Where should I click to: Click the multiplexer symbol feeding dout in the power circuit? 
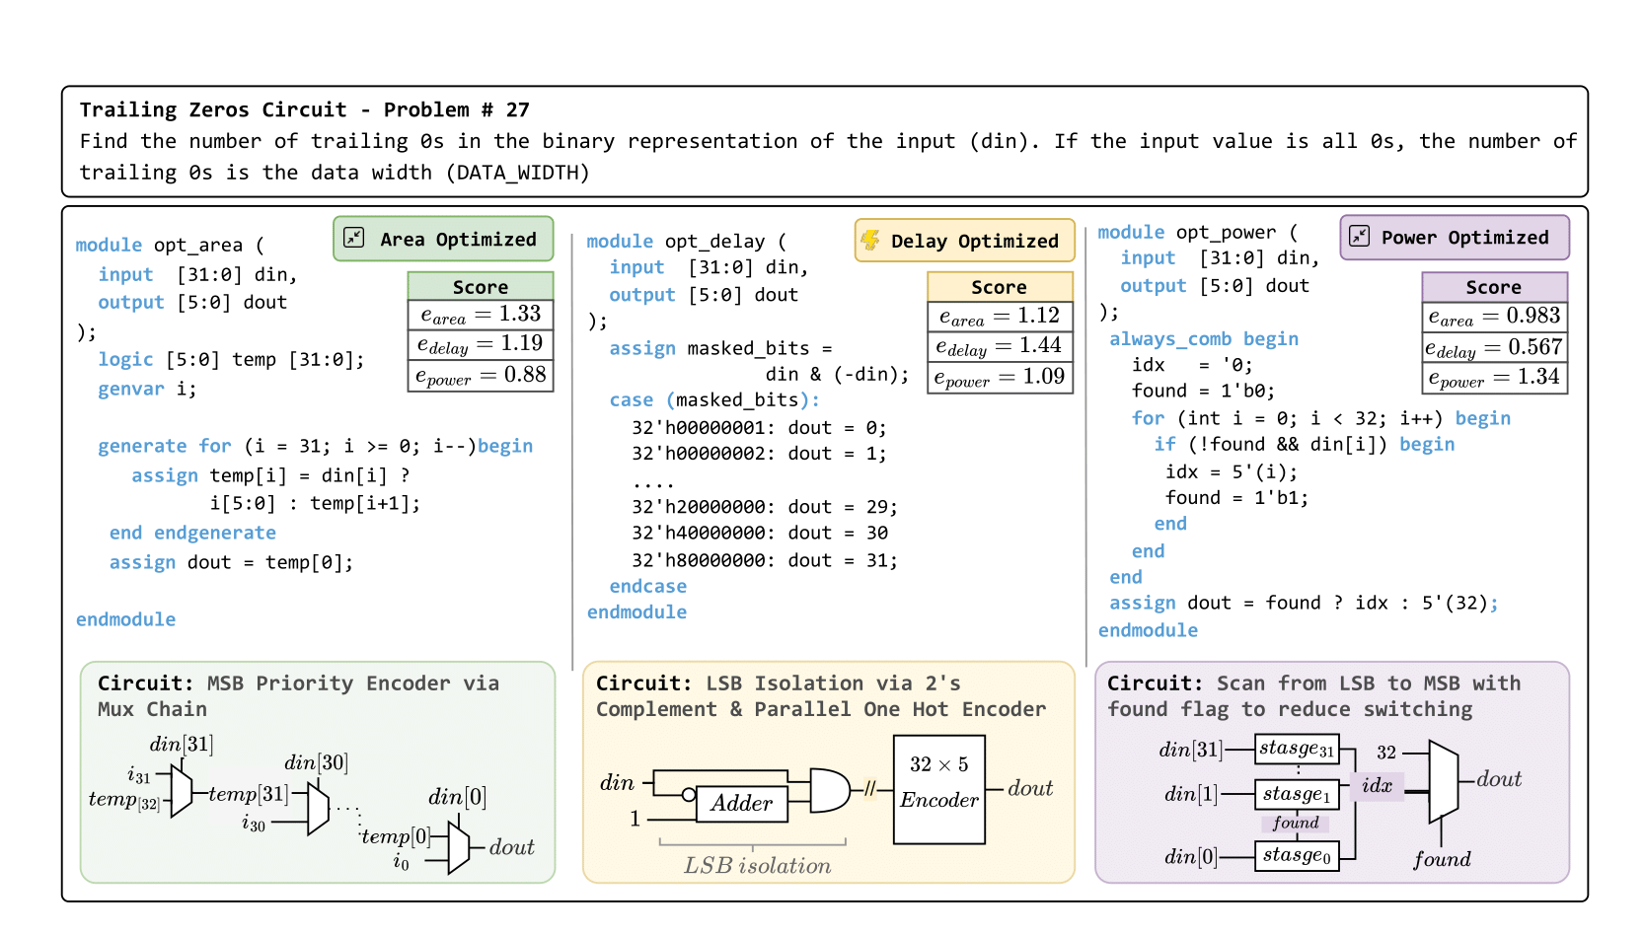(x=1444, y=781)
